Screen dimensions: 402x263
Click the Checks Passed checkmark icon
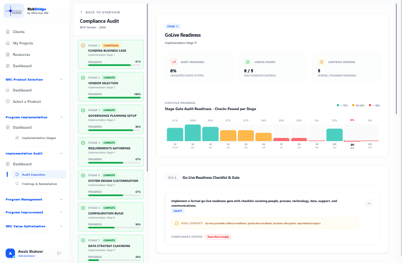coord(247,62)
